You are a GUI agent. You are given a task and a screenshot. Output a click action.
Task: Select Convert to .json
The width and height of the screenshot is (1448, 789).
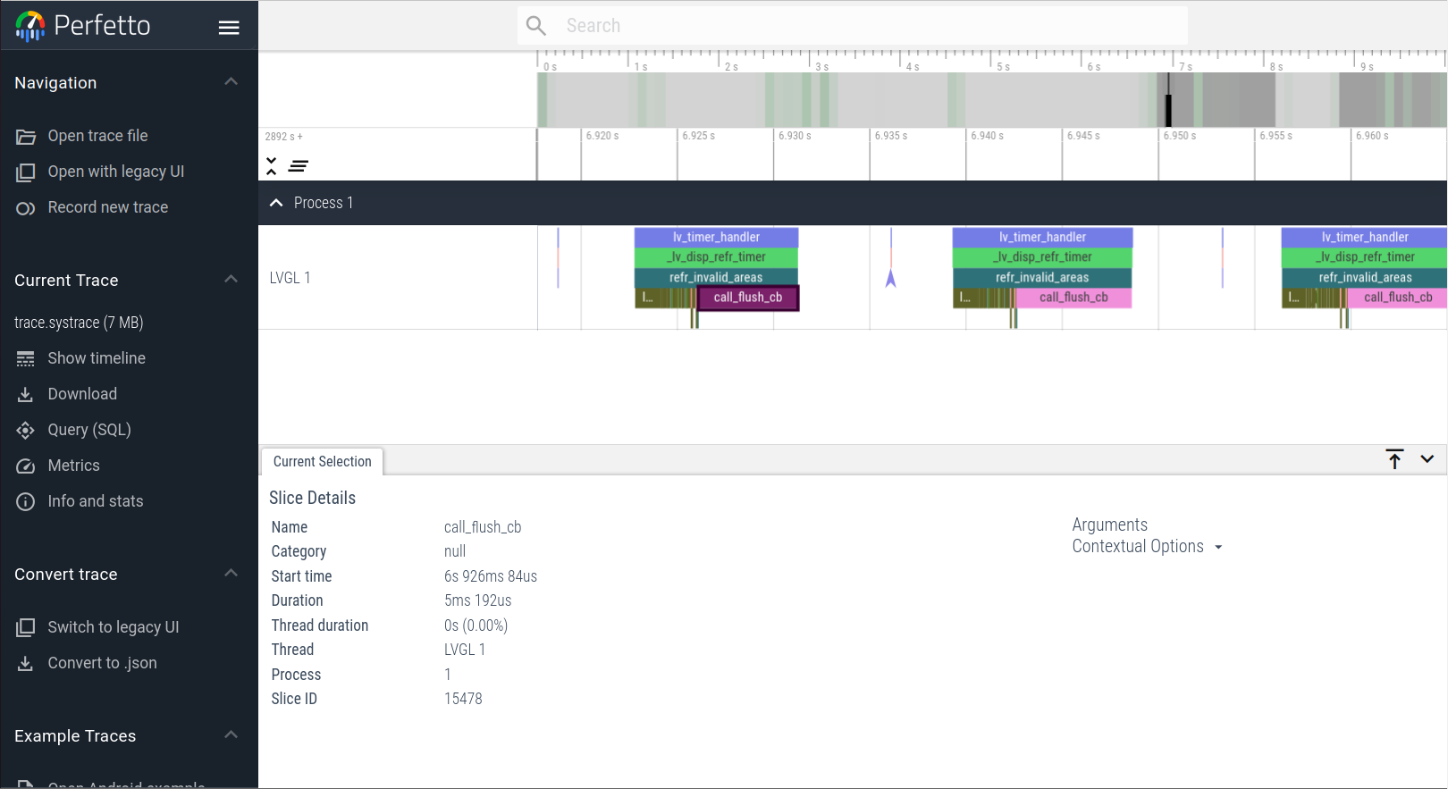[102, 663]
